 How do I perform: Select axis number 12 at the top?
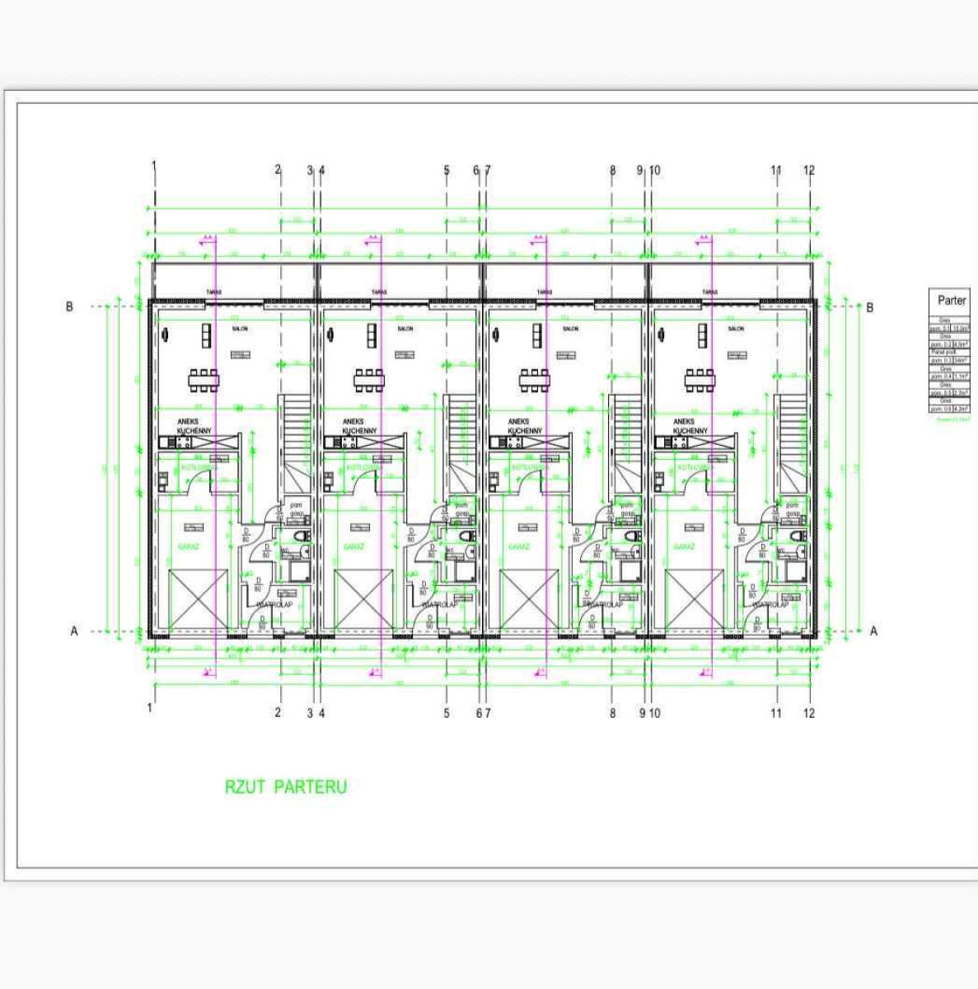(x=808, y=171)
